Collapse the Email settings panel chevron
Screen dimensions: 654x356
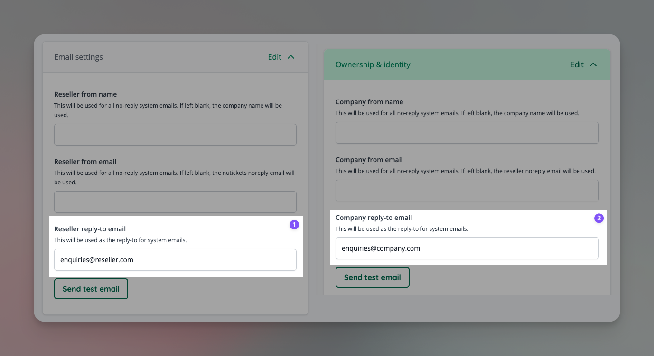(291, 57)
